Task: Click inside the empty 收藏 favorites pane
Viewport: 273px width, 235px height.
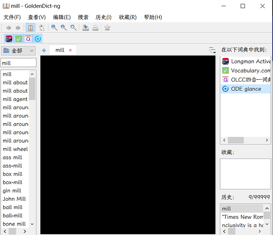Action: (x=245, y=174)
